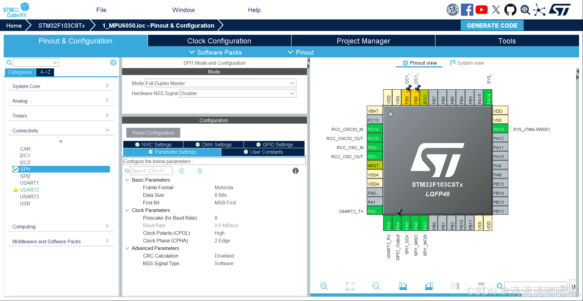Zoom out on the pinout view
583x301 pixels.
click(376, 286)
